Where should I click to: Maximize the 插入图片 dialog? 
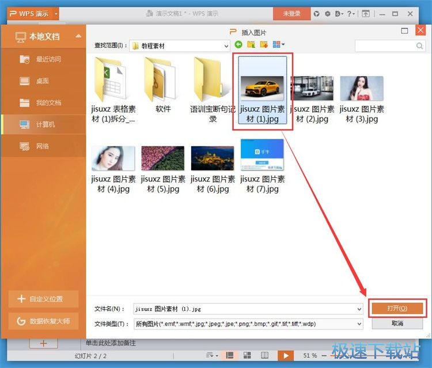[404, 31]
